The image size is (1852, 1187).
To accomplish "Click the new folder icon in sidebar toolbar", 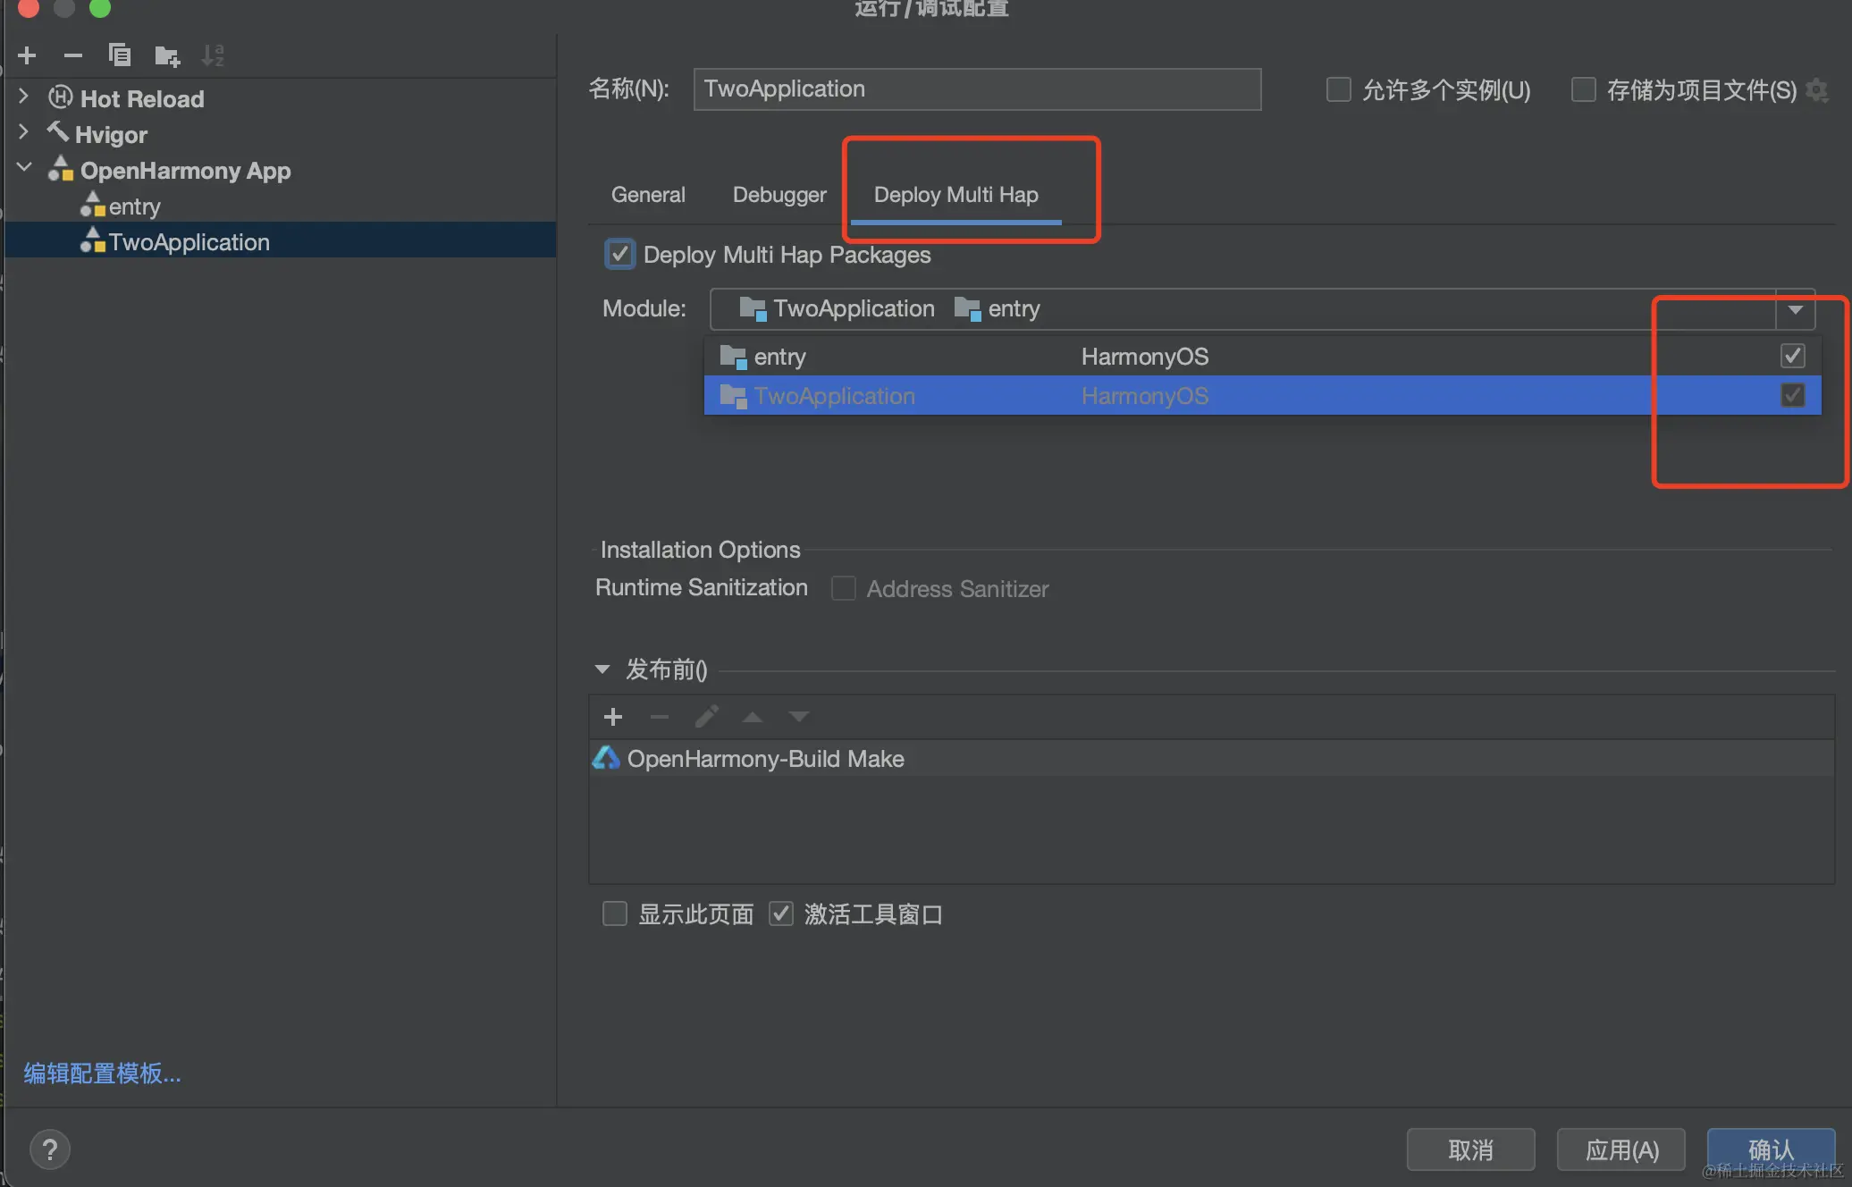I will tap(166, 56).
